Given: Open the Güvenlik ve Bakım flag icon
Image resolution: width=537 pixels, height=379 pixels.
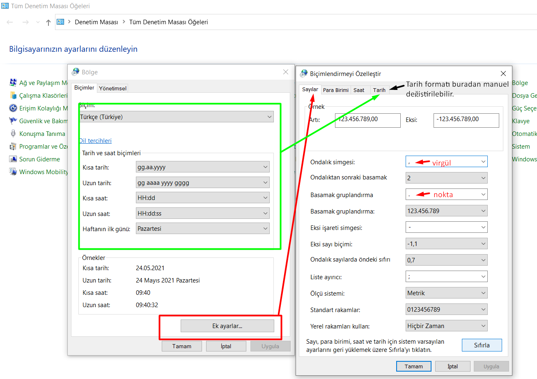Looking at the screenshot, I should [x=13, y=121].
